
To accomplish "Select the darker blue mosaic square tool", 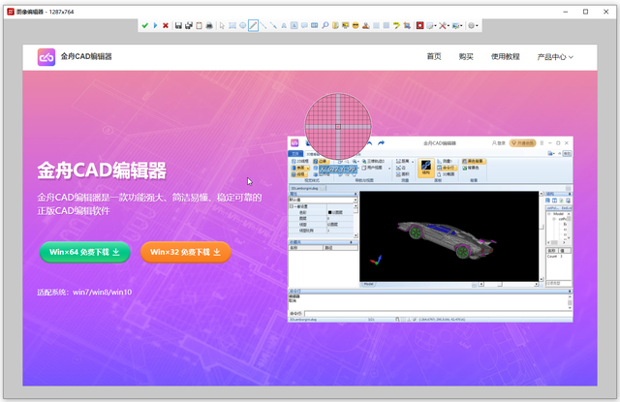I will (387, 26).
